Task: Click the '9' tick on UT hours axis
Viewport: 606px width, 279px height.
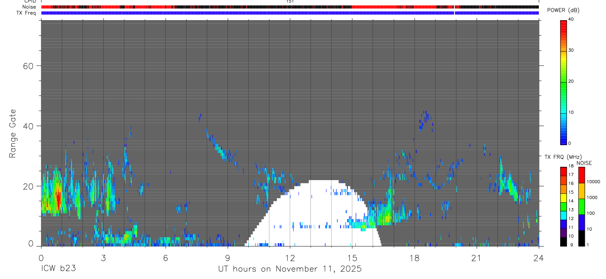Action: (227, 257)
